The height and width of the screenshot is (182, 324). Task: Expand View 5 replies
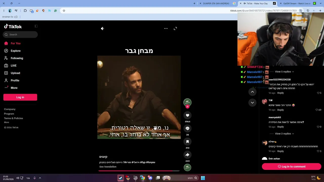[x=284, y=72]
